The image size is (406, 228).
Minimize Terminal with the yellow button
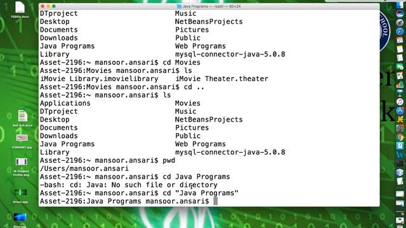tap(48, 6)
